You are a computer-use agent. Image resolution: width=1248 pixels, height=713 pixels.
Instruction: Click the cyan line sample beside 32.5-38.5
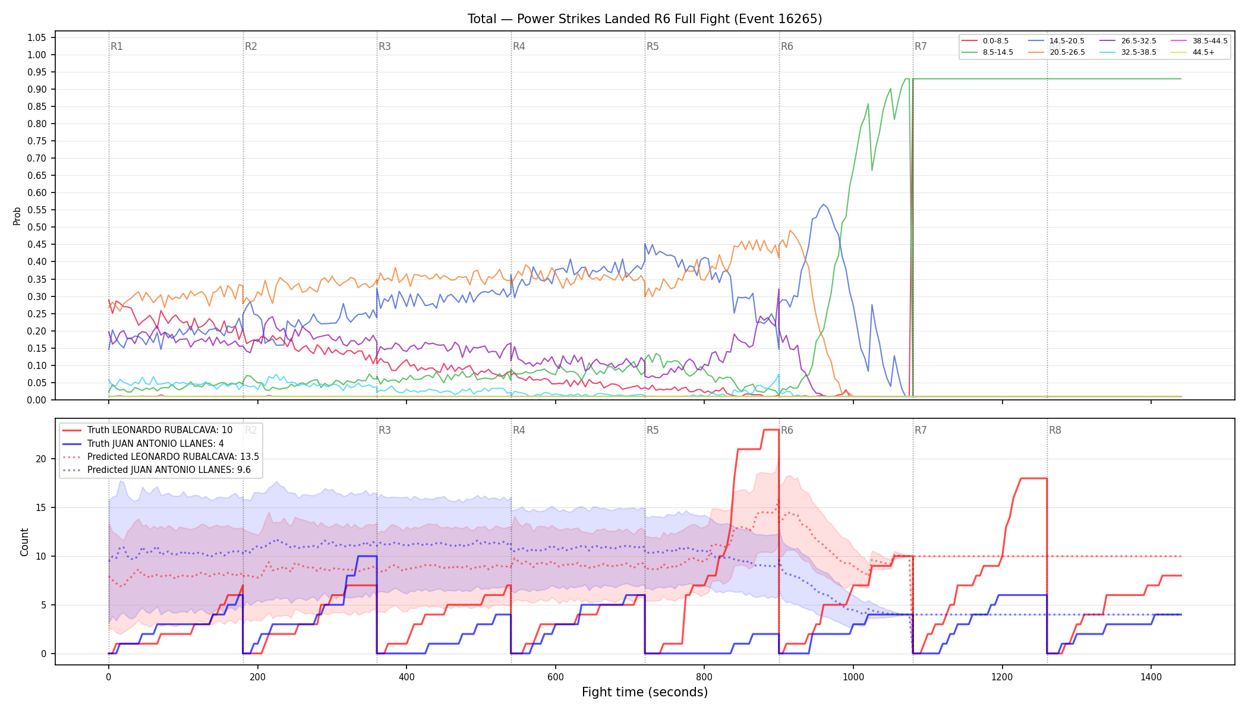point(1108,52)
